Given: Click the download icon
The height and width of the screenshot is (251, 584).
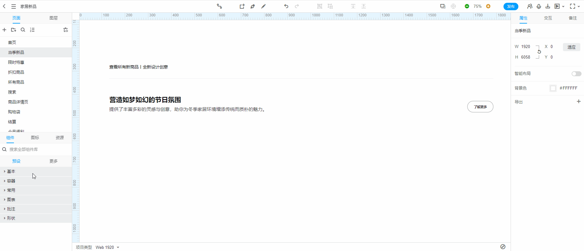Looking at the screenshot, I should tap(548, 6).
